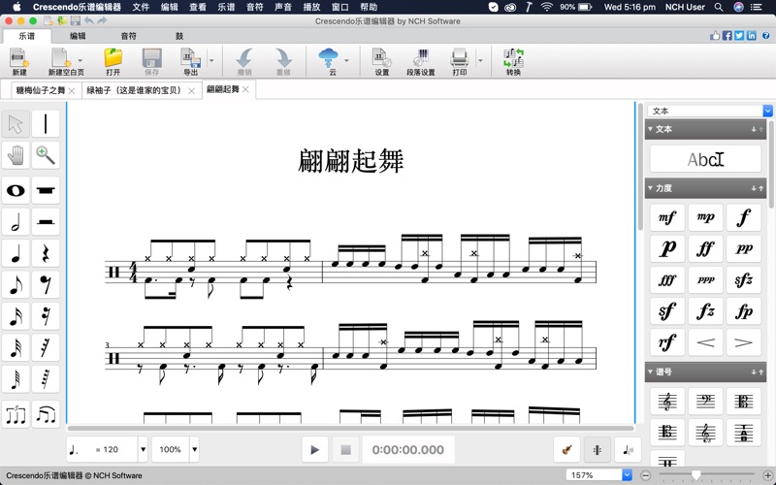Click the 设置 (settings) button
The height and width of the screenshot is (485, 776).
coord(381,63)
